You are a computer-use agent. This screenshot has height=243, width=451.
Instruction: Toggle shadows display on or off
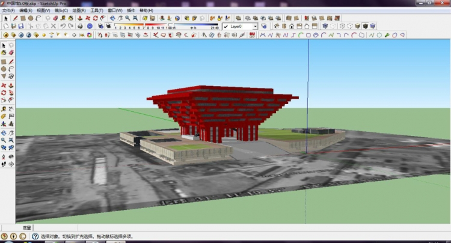coord(108,26)
